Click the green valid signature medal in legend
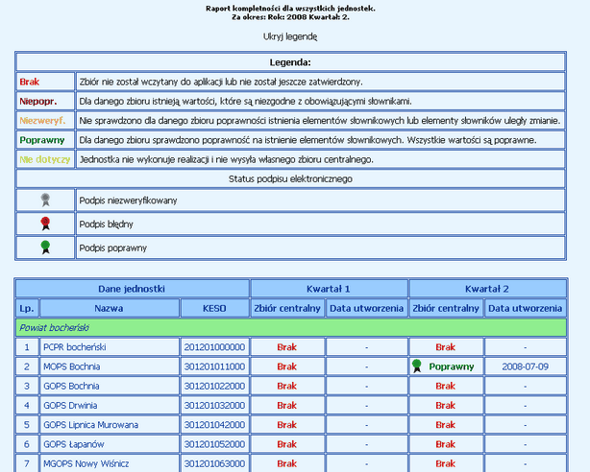Viewport: 590px width, 472px height. click(x=44, y=248)
